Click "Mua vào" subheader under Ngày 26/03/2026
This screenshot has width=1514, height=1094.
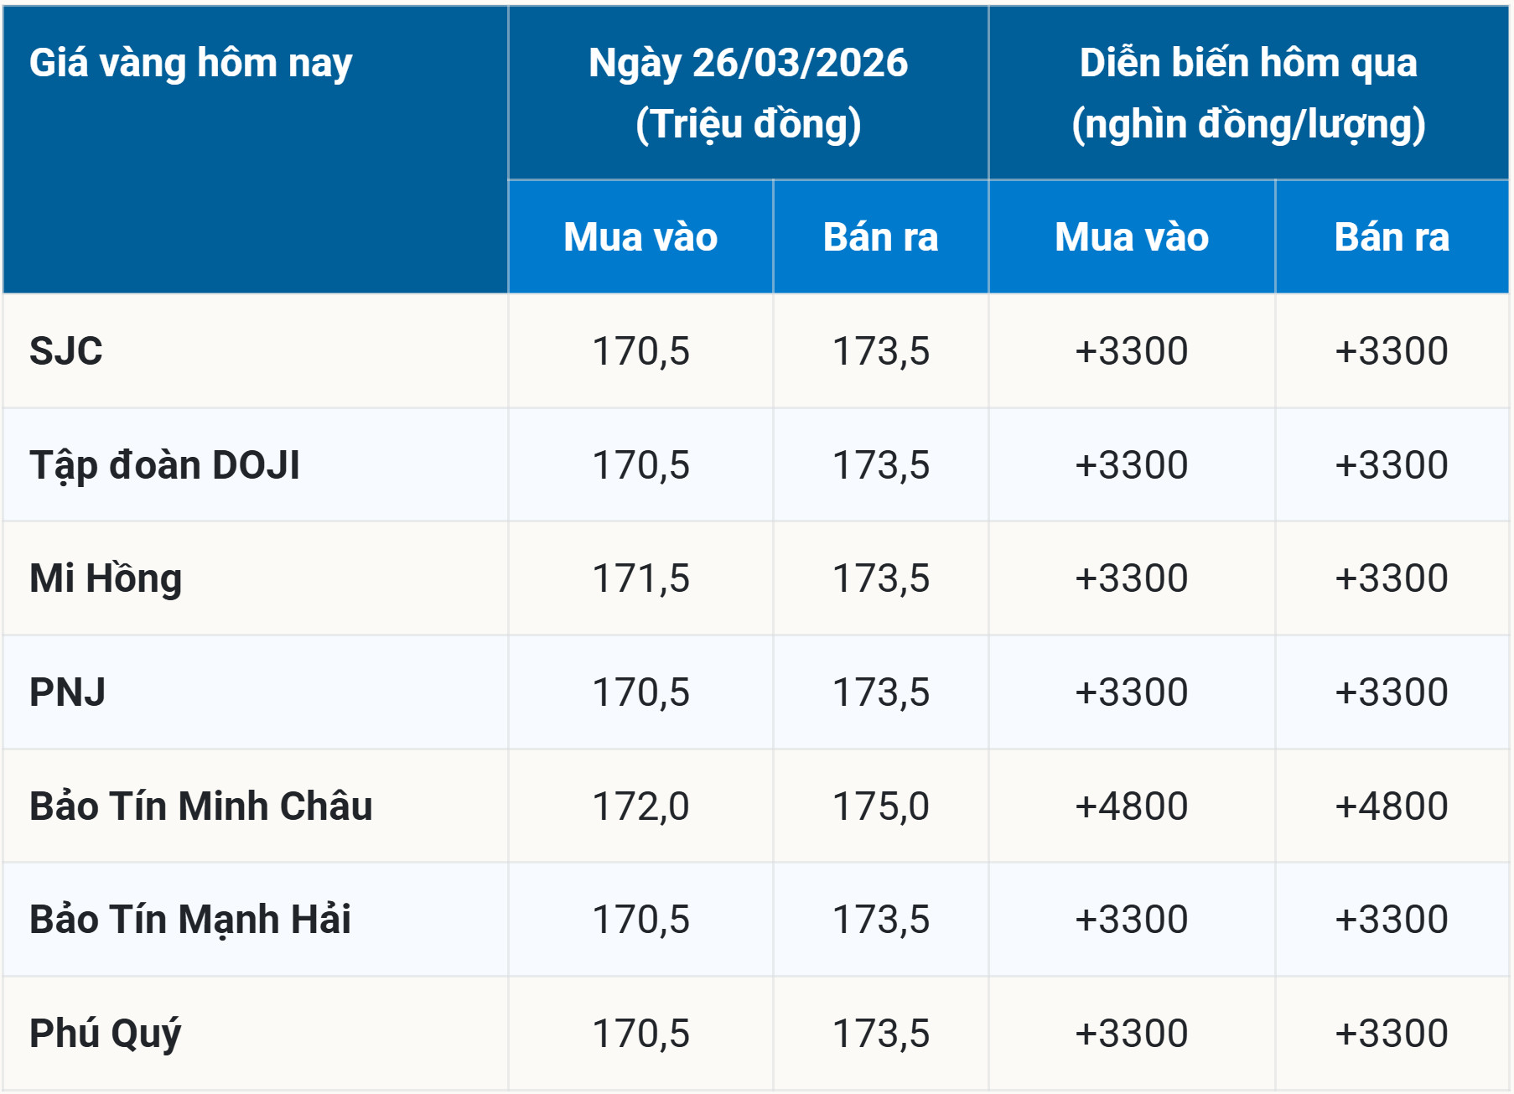coord(640,237)
